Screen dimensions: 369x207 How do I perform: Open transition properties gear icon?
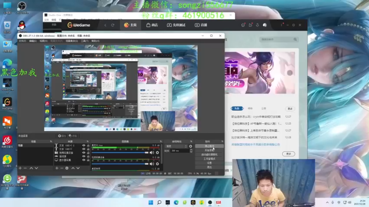tap(190, 146)
